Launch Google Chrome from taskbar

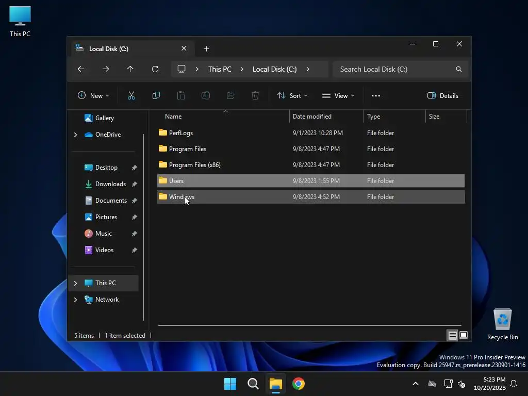coord(299,384)
